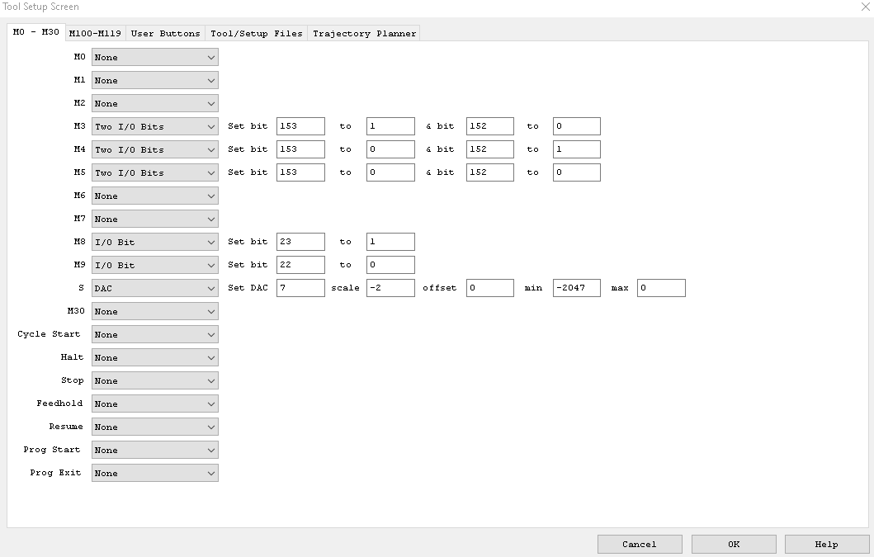Open the Prog Exit action dropdown
The height and width of the screenshot is (557, 874).
(154, 474)
